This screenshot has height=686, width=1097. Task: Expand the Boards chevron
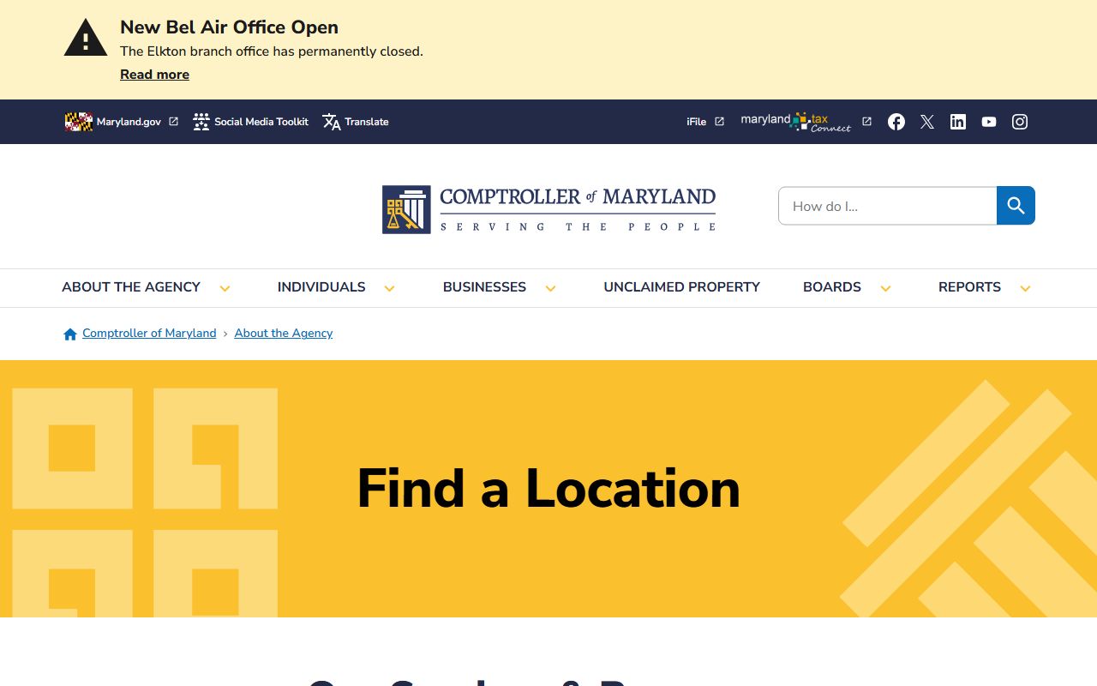point(885,288)
